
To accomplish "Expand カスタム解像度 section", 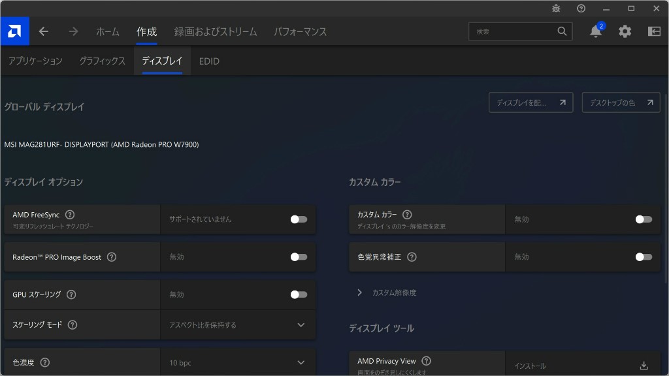I will click(x=387, y=292).
